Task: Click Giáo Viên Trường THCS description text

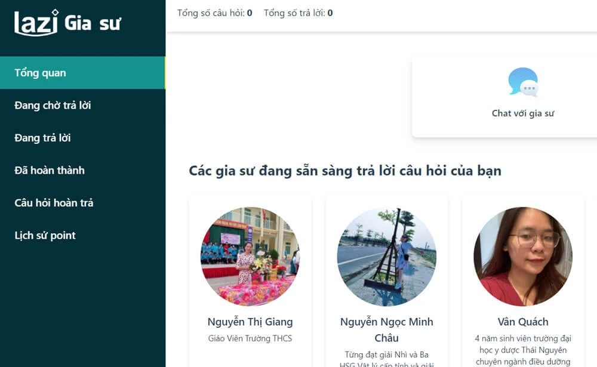Action: [x=250, y=338]
